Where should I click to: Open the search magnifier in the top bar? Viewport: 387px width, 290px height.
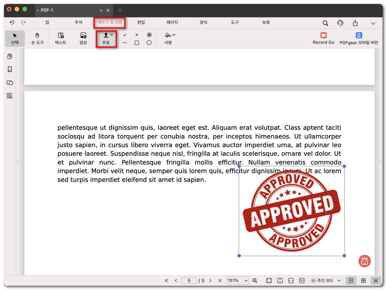click(325, 23)
